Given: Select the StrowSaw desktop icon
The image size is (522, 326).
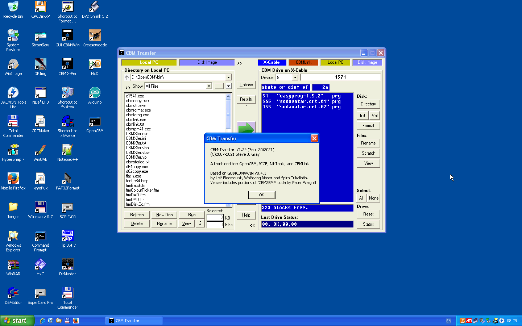Looking at the screenshot, I should click(40, 38).
